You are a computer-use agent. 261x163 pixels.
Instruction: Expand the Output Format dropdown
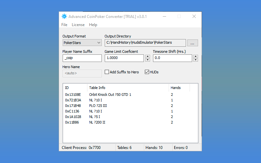tap(82, 43)
